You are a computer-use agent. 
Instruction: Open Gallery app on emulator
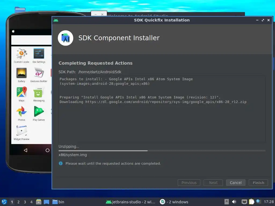(x=21, y=75)
